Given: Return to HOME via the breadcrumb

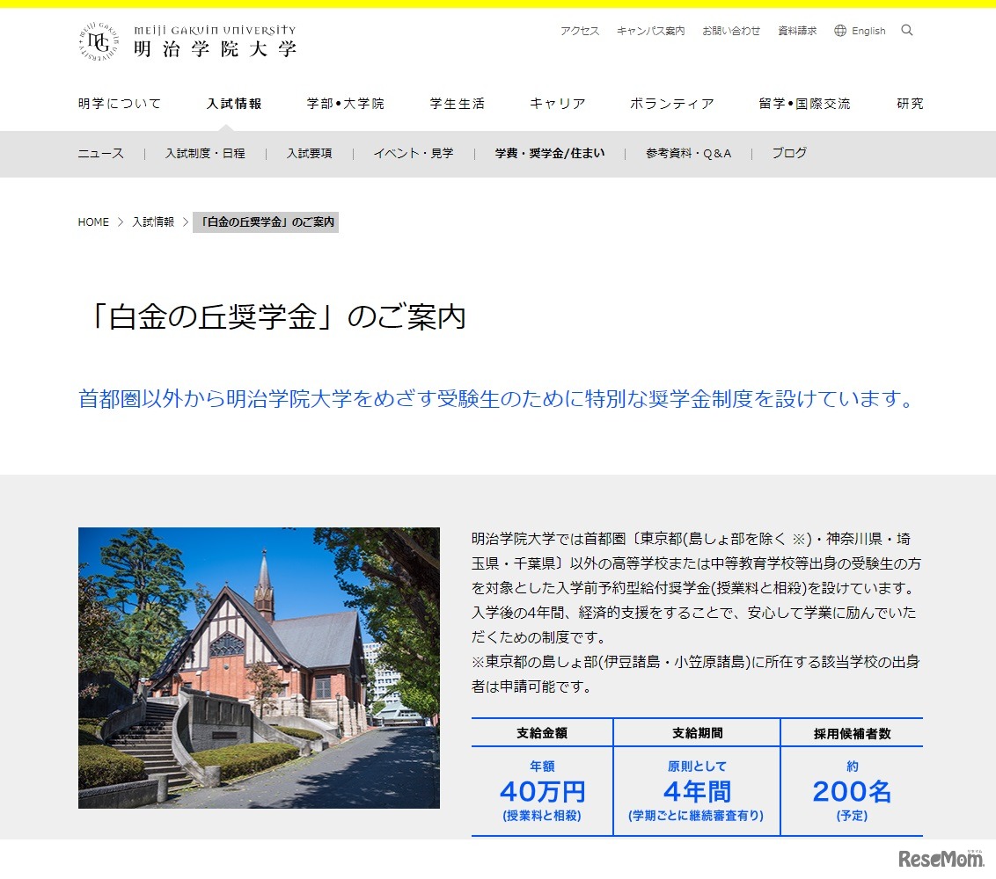Looking at the screenshot, I should 92,222.
